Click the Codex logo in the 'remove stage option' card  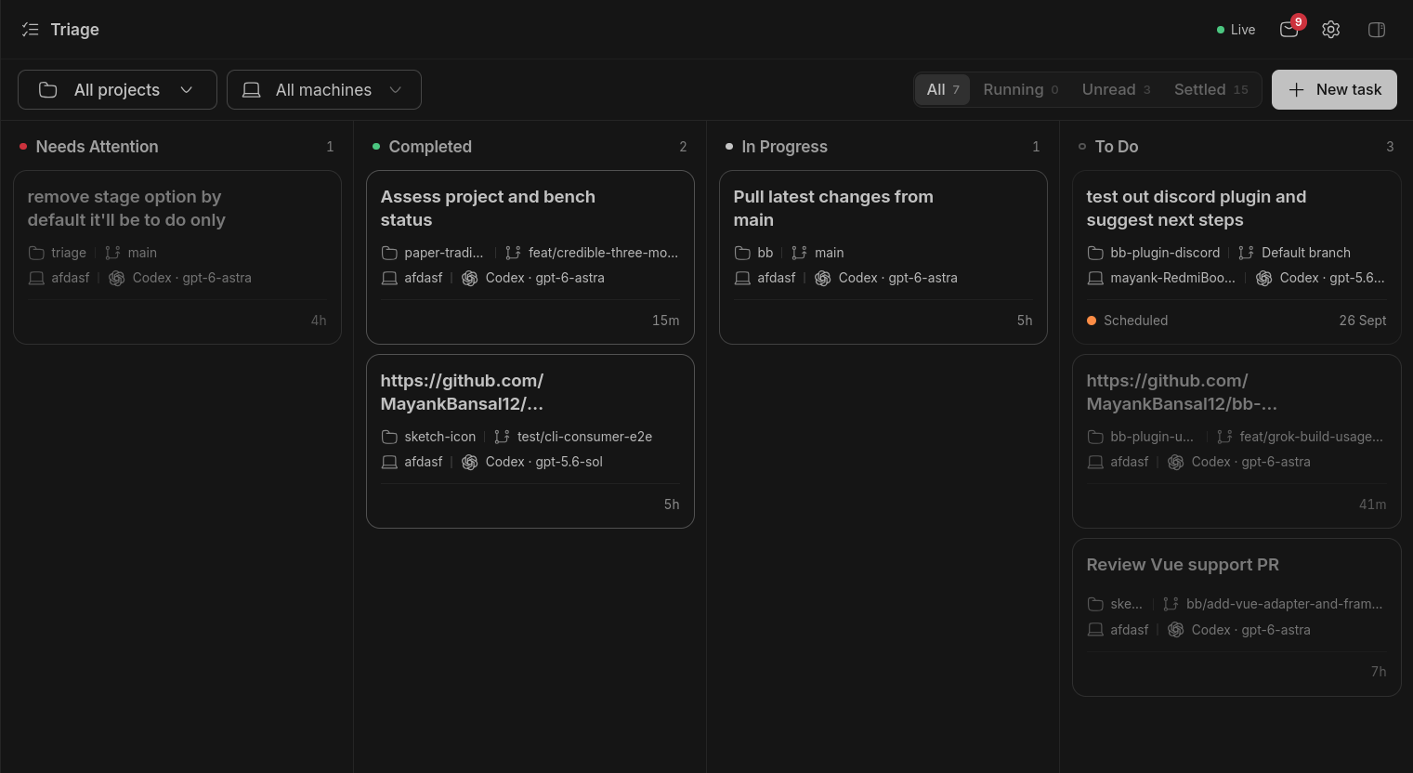point(117,278)
